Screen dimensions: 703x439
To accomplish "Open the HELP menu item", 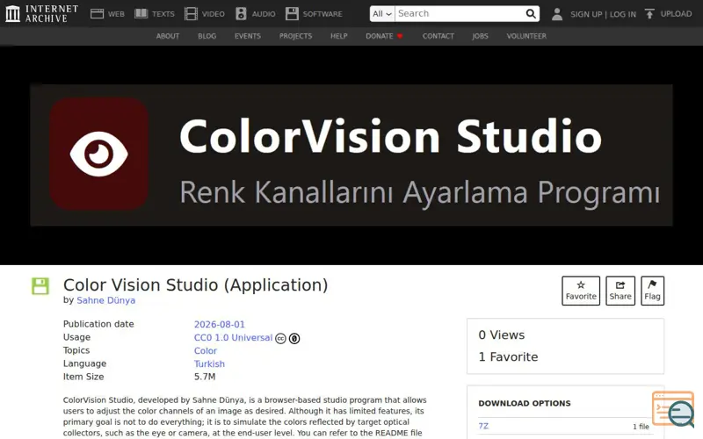I will (x=339, y=36).
